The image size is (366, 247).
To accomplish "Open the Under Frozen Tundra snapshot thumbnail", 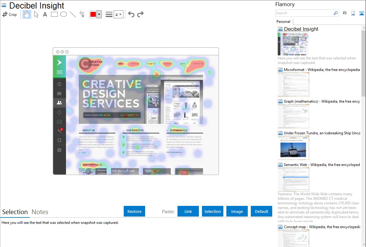I will [x=293, y=148].
